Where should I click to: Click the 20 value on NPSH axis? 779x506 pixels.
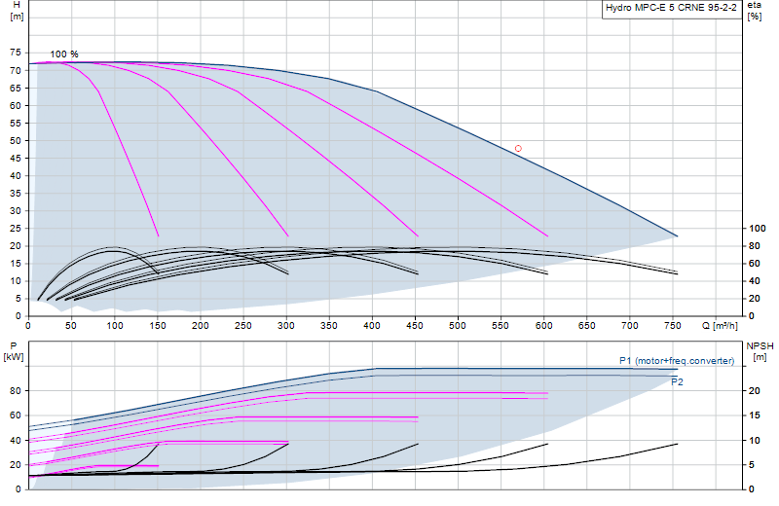coord(755,391)
